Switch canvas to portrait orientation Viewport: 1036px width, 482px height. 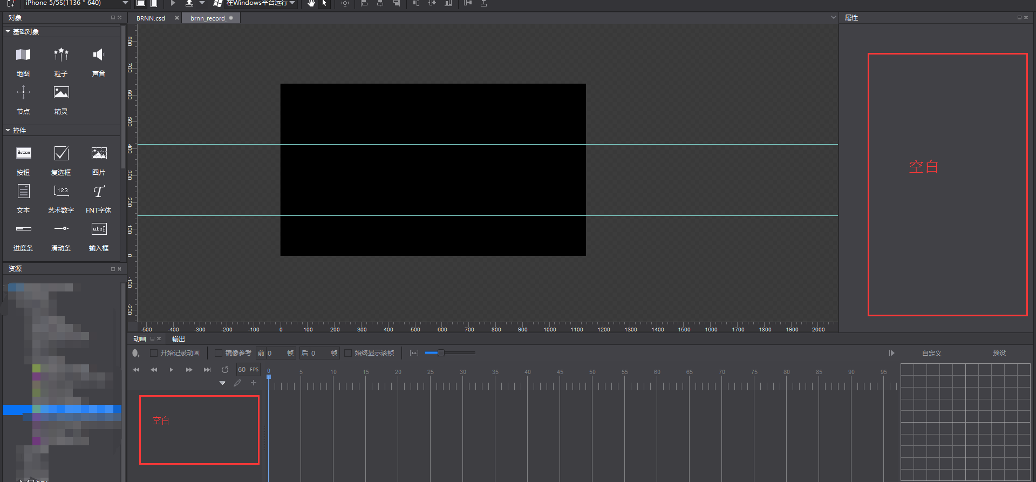coord(154,3)
